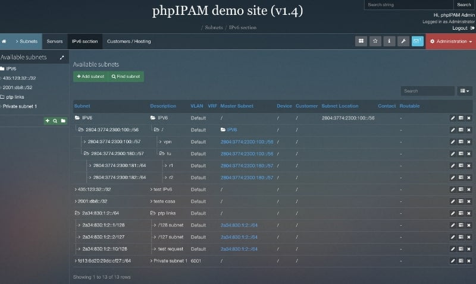Focus the top Search string field
The image size is (476, 284).
click(409, 5)
